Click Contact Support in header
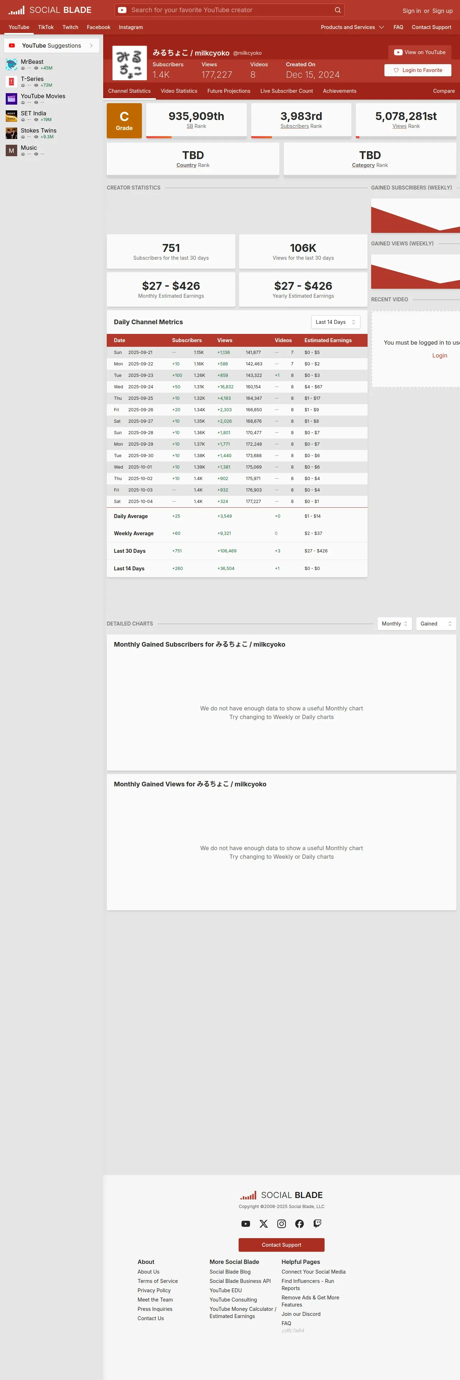Image resolution: width=460 pixels, height=1380 pixels. [431, 27]
